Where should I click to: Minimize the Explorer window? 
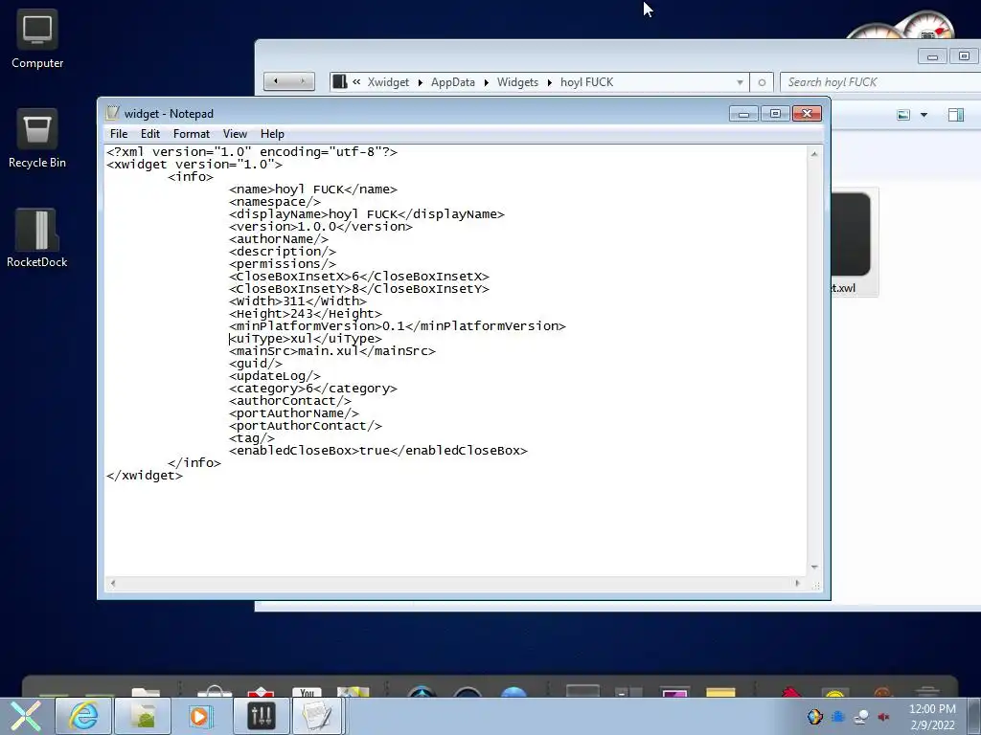click(932, 56)
